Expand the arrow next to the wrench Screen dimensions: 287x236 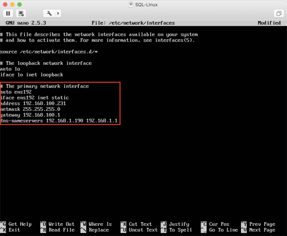[58, 13]
